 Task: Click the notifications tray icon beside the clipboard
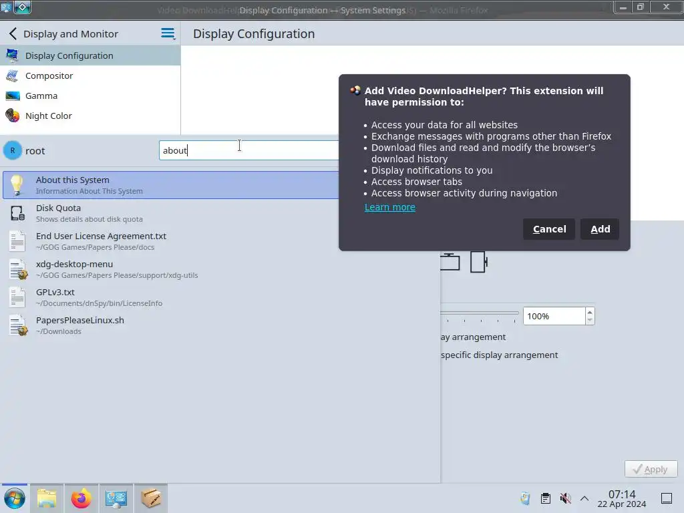pos(525,498)
